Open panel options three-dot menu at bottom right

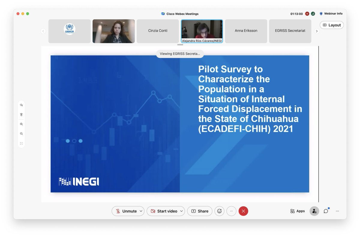[337, 211]
